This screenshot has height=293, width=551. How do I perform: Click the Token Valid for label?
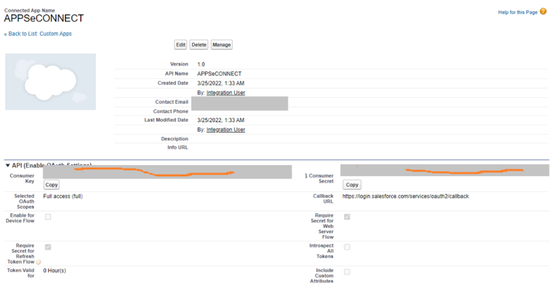click(21, 273)
